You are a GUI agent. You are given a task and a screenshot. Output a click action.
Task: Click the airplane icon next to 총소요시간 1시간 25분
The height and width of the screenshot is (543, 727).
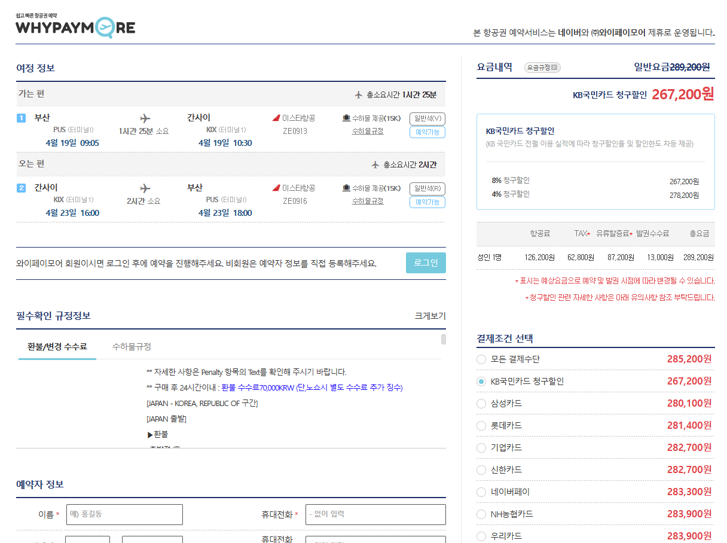(359, 94)
